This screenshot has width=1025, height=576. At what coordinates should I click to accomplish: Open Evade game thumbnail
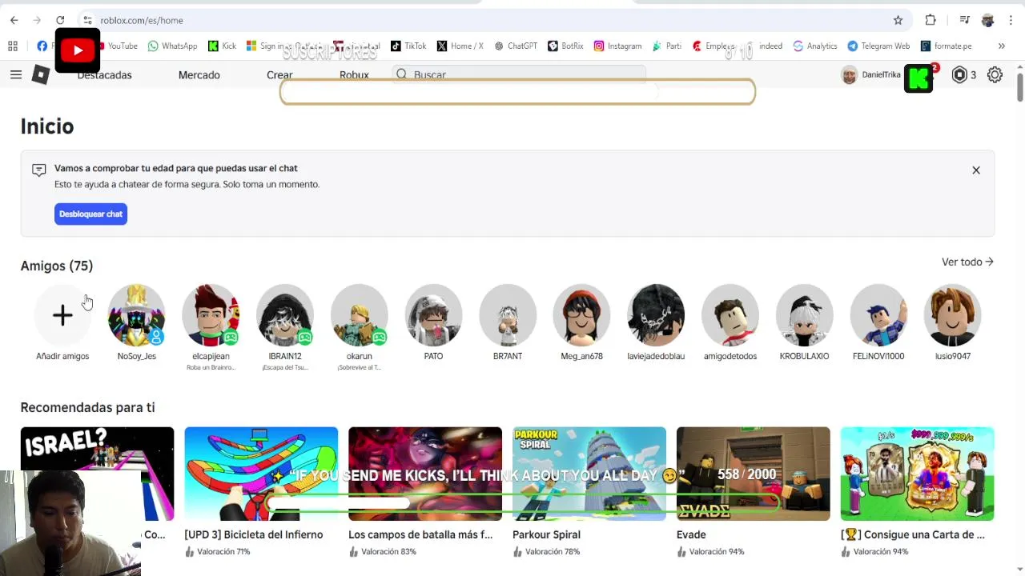[754, 474]
